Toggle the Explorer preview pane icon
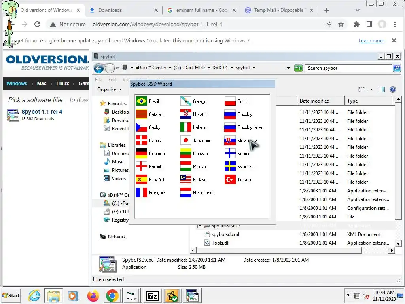The image size is (405, 304). 382,89
